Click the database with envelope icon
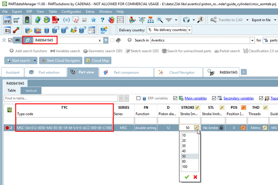Viewport: 278px width, 185px height. (56, 30)
